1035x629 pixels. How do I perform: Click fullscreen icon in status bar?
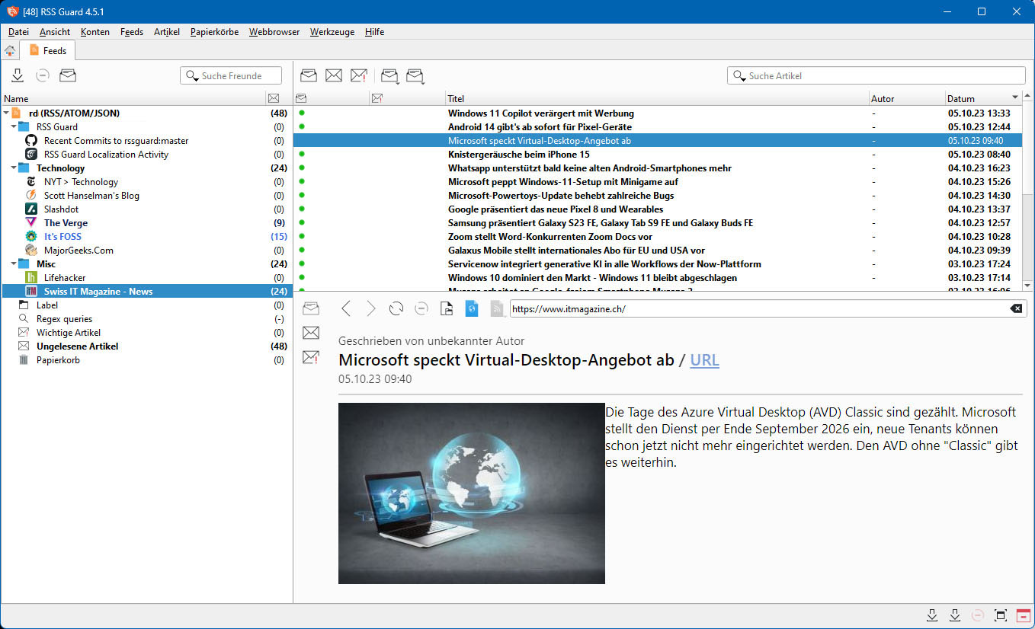point(1001,615)
